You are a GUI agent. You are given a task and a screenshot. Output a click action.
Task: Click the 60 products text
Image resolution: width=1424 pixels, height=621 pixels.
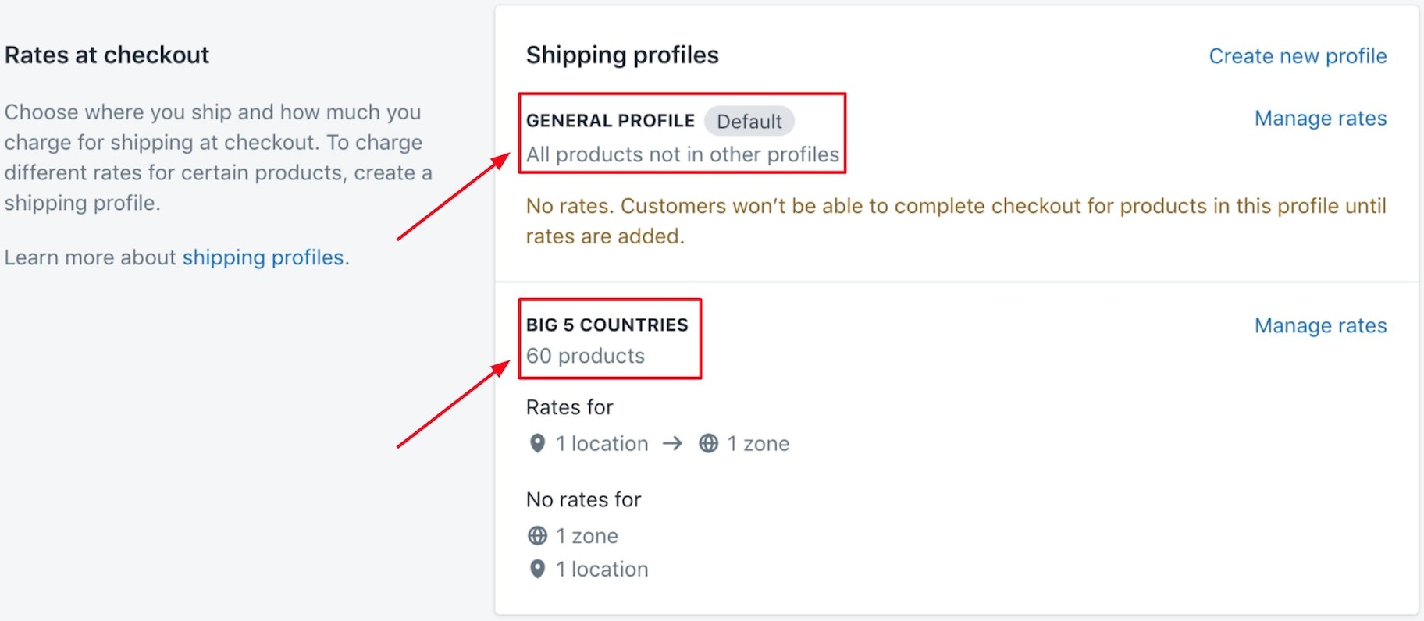(x=585, y=356)
